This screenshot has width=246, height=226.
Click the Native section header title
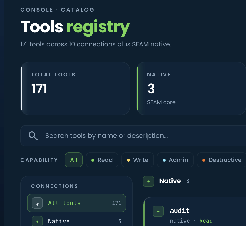click(170, 181)
